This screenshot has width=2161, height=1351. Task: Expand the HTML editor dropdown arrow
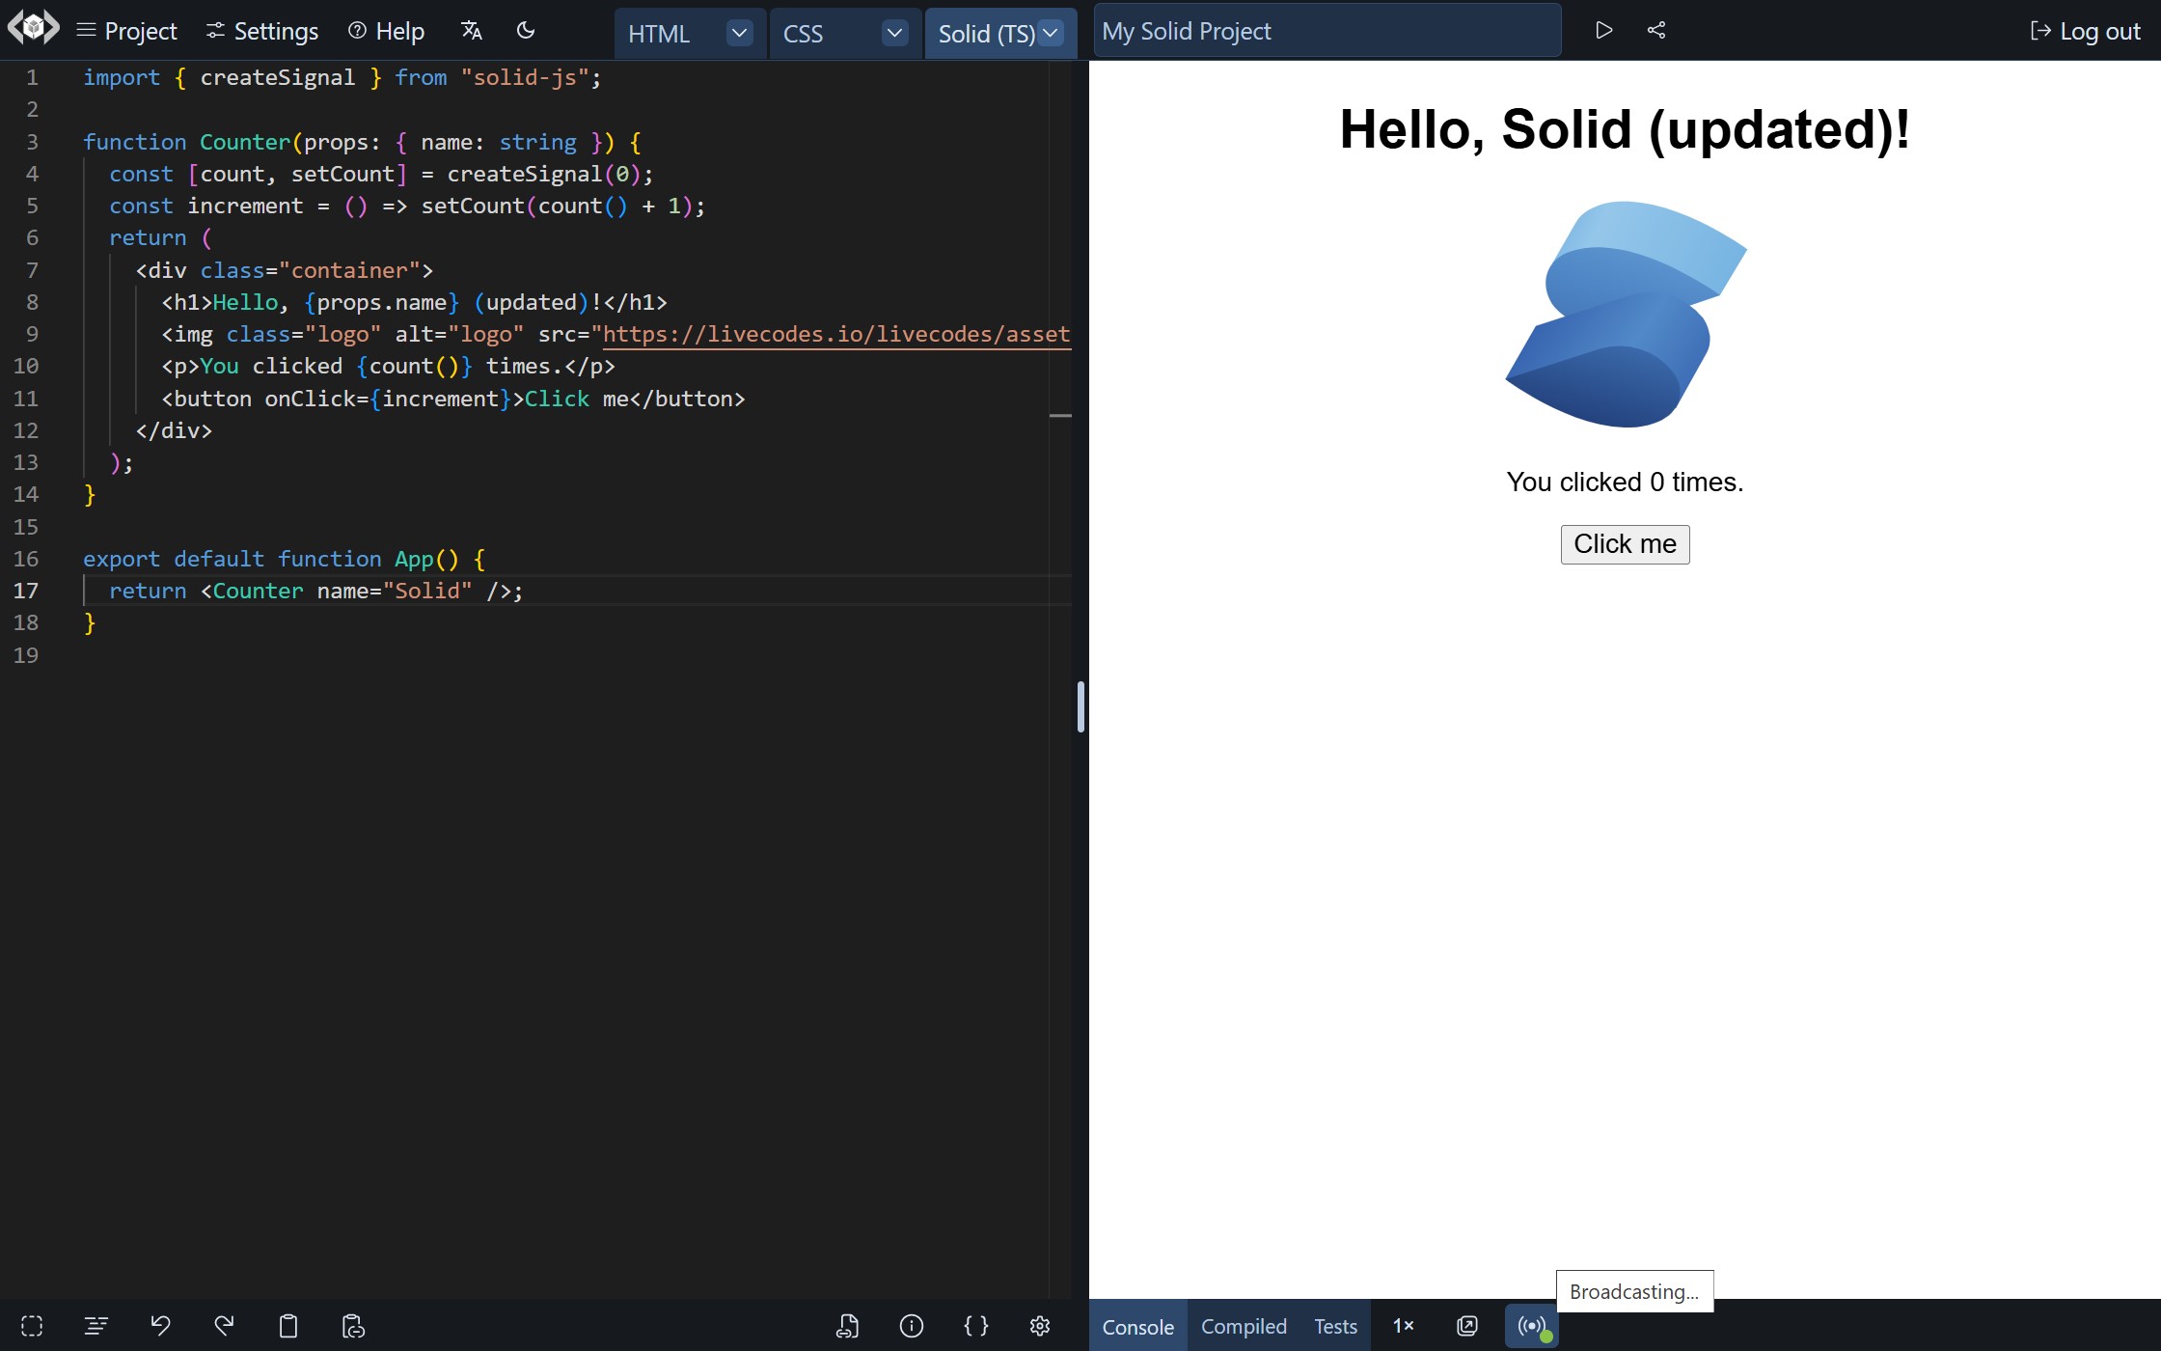[x=739, y=34]
